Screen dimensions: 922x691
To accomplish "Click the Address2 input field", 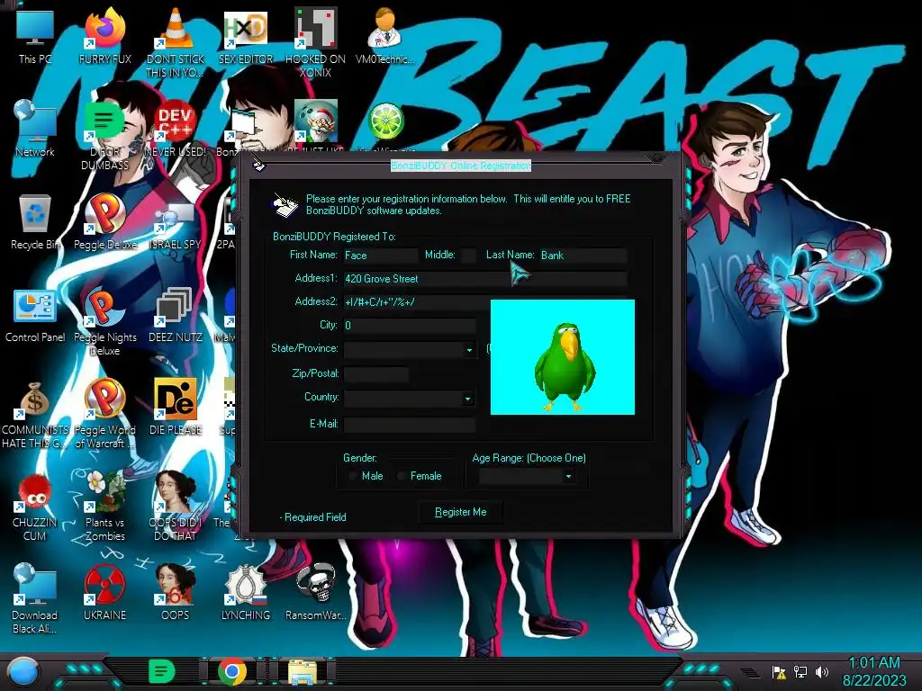I will pyautogui.click(x=417, y=302).
